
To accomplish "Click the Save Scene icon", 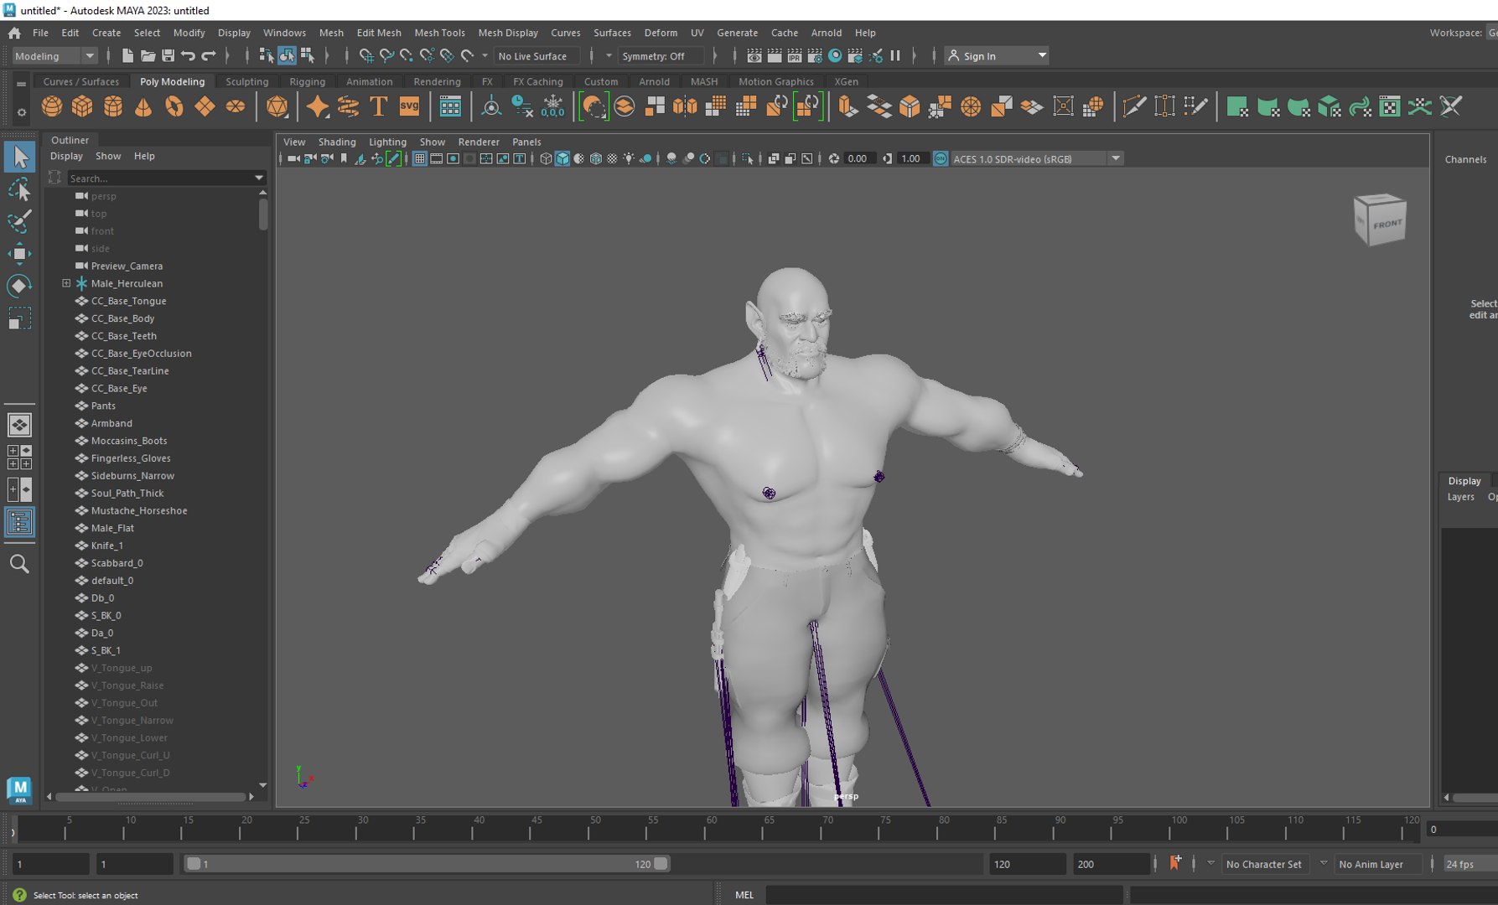I will tap(168, 56).
